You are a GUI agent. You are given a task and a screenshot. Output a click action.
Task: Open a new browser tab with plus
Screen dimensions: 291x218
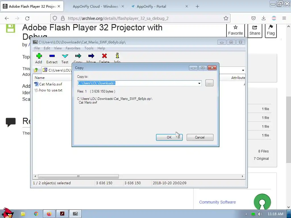[197, 7]
